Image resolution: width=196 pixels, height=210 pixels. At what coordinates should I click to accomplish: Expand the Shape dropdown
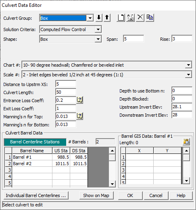pos(98,39)
